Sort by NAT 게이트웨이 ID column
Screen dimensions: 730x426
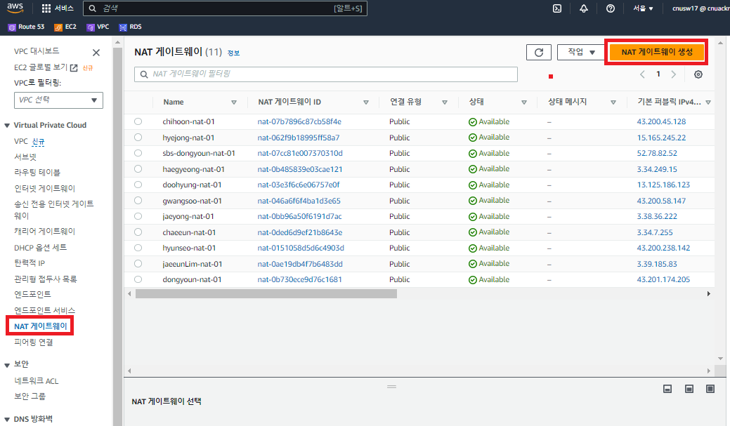(x=366, y=102)
